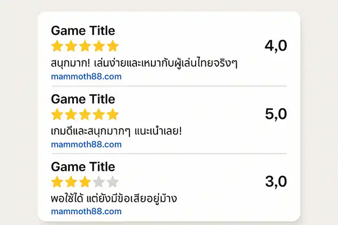Click the 4,0 rating score
Screen dimensions: 338x225
[x=275, y=46]
